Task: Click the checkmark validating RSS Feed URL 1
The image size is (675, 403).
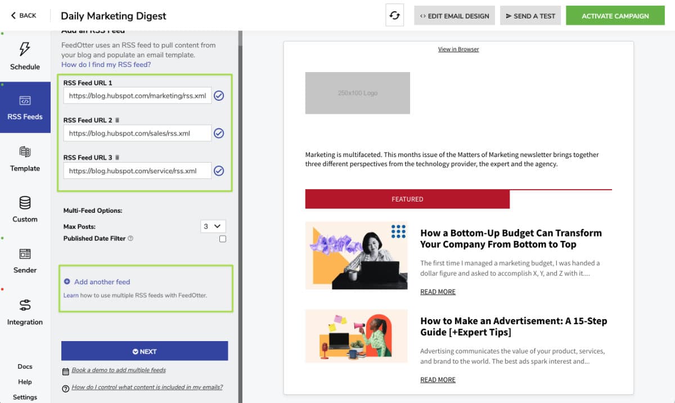Action: point(219,95)
